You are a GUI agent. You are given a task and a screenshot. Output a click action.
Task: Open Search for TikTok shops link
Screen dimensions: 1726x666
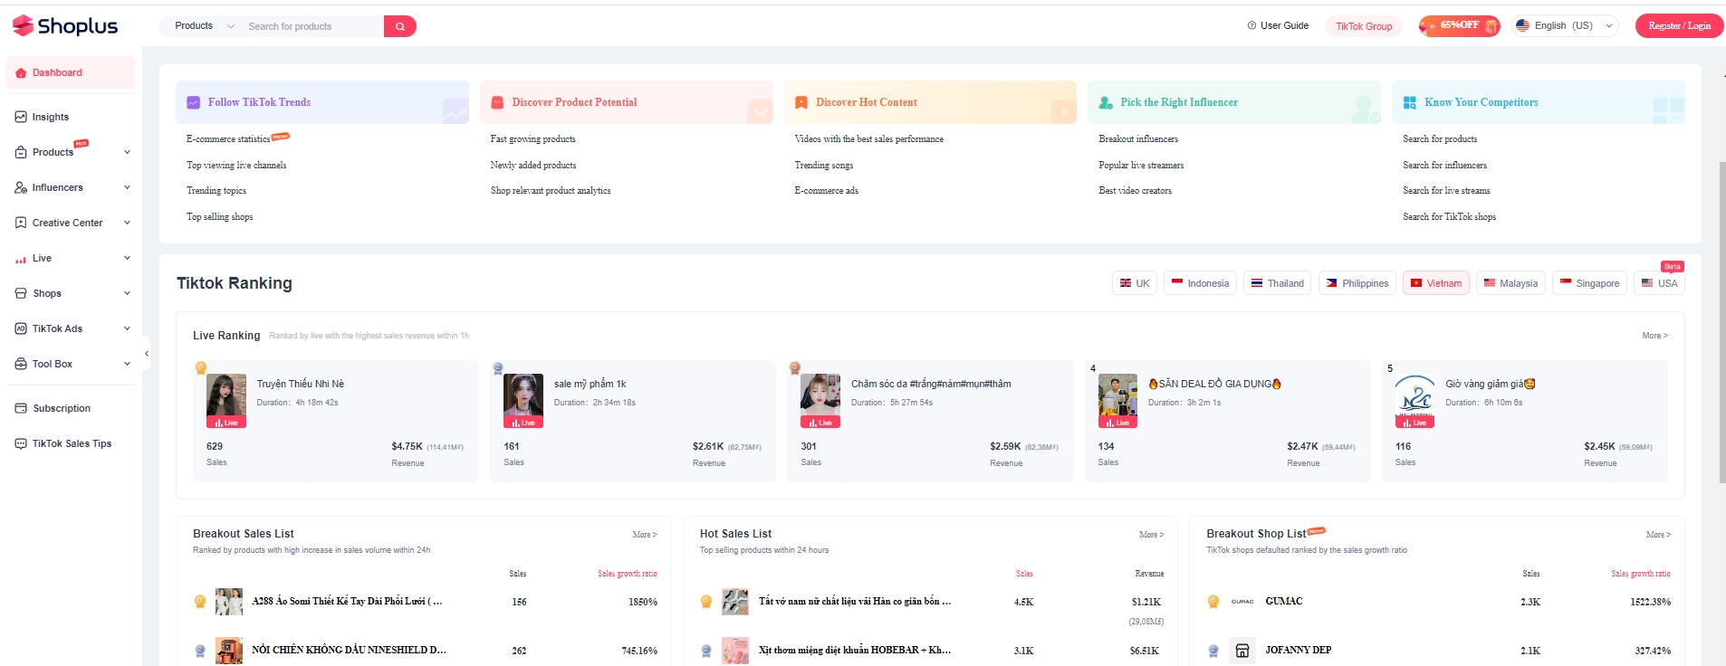click(x=1449, y=217)
